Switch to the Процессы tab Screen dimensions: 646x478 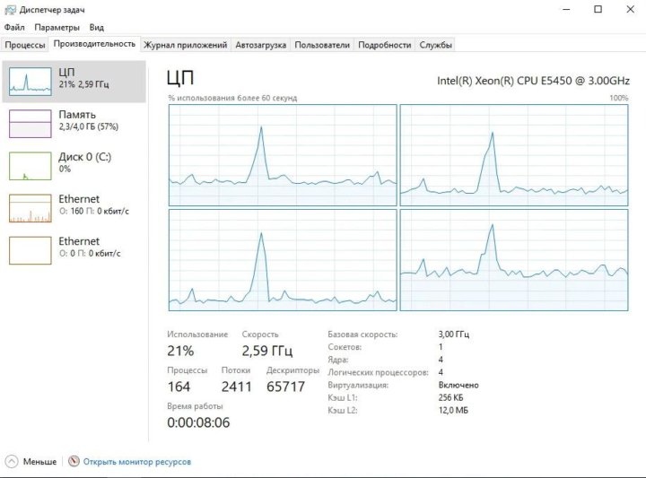point(25,45)
